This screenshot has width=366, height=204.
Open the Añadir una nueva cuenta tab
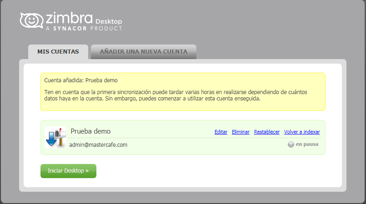144,51
